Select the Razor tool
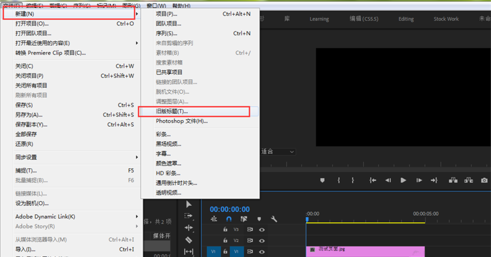491x257 pixels. [189, 240]
